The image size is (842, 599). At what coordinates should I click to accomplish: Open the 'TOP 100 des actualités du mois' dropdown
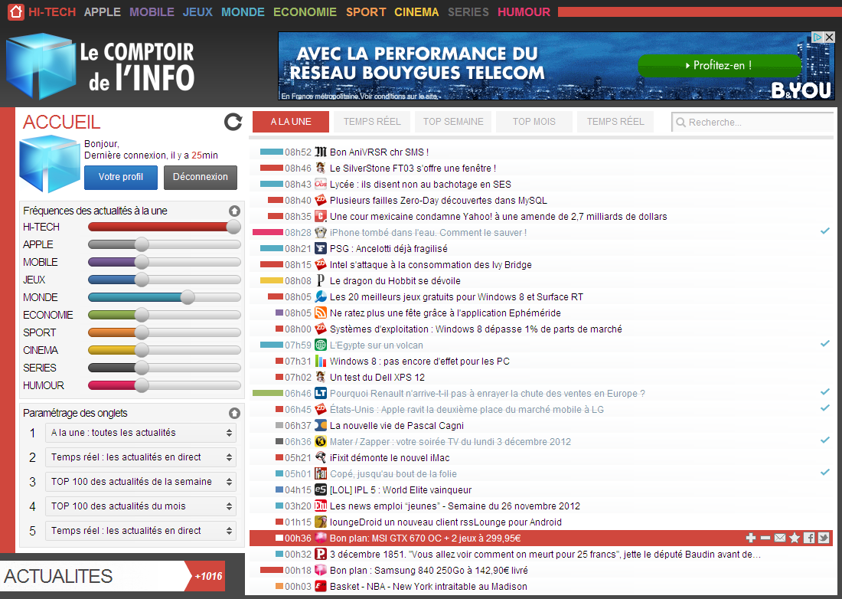click(141, 506)
